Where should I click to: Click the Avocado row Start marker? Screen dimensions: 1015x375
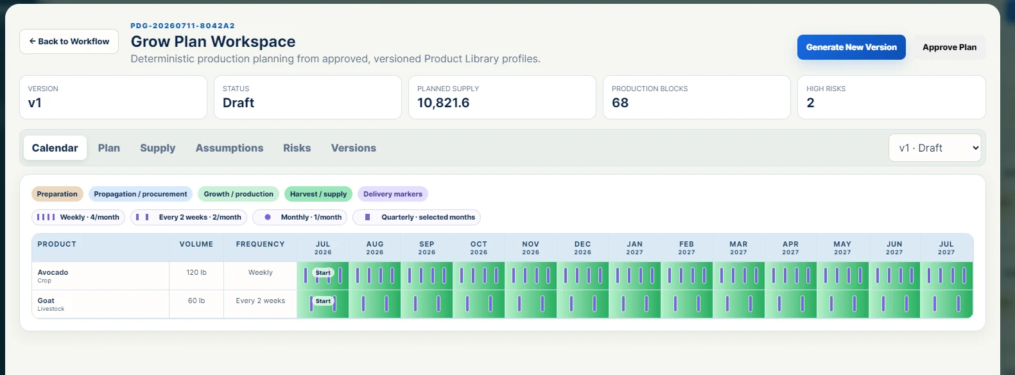(323, 273)
